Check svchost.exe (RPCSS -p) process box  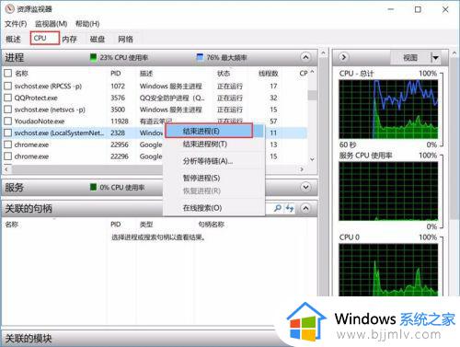point(8,86)
